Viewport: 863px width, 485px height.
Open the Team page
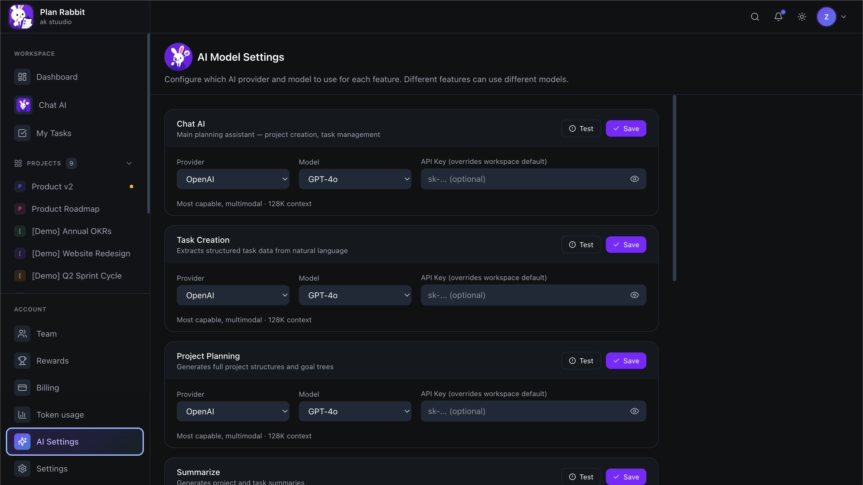tap(75, 334)
